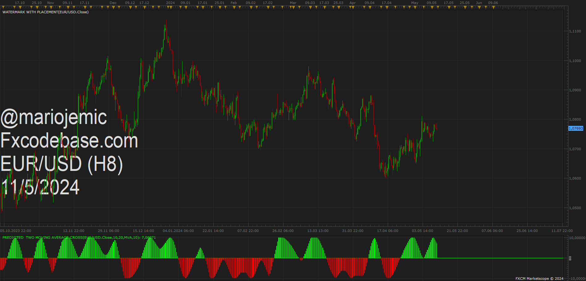Select the PREDICTED TWO MOVING AVERAGE CROSS label

(x=79, y=238)
